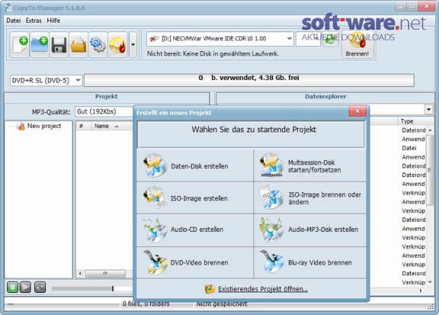Open the DVD+R SL (DVD-5) disc type dropdown
The height and width of the screenshot is (315, 439).
click(x=46, y=81)
